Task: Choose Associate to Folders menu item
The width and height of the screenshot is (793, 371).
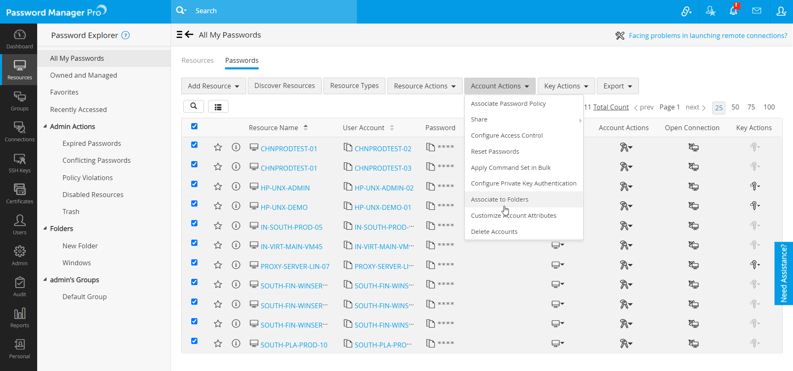Action: 499,200
